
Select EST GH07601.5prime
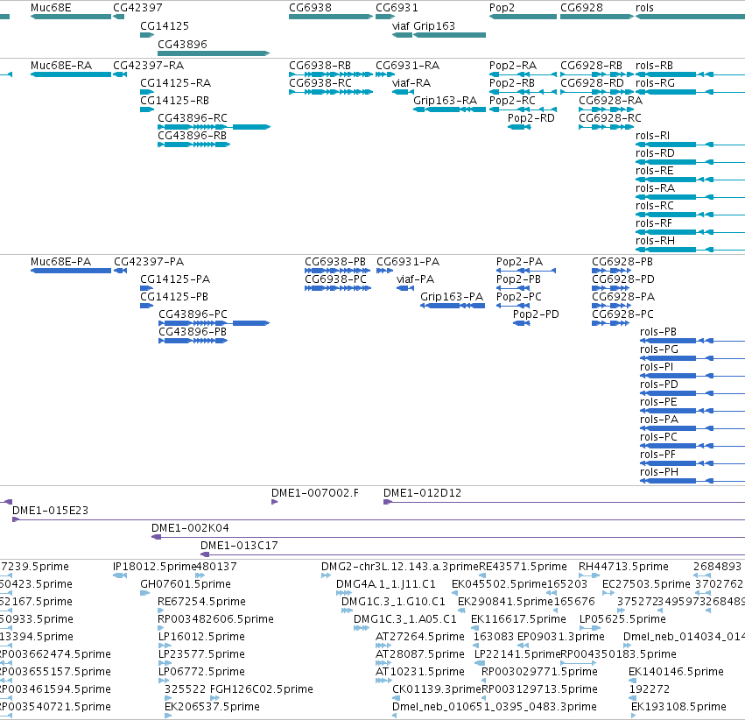pyautogui.click(x=186, y=583)
